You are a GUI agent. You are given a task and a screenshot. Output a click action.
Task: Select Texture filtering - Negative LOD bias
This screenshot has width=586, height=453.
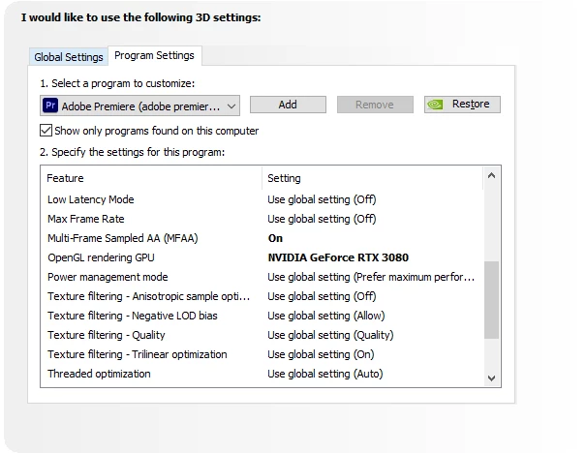133,316
